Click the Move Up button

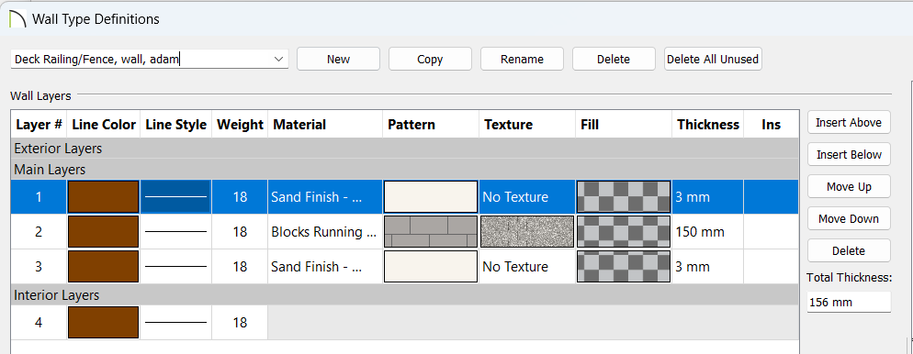tap(849, 186)
